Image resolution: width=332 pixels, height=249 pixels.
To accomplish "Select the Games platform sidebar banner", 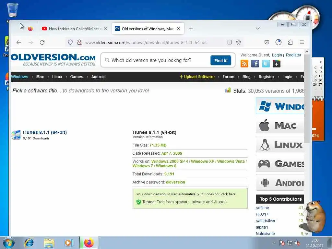I will tap(280, 163).
